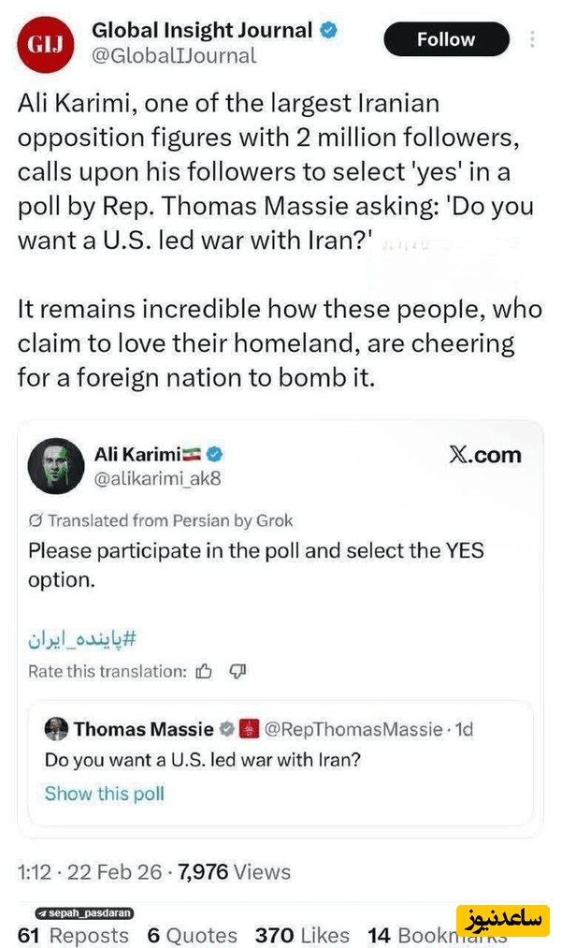Open the Show this poll link
Screen dimensions: 561x948
tap(104, 794)
